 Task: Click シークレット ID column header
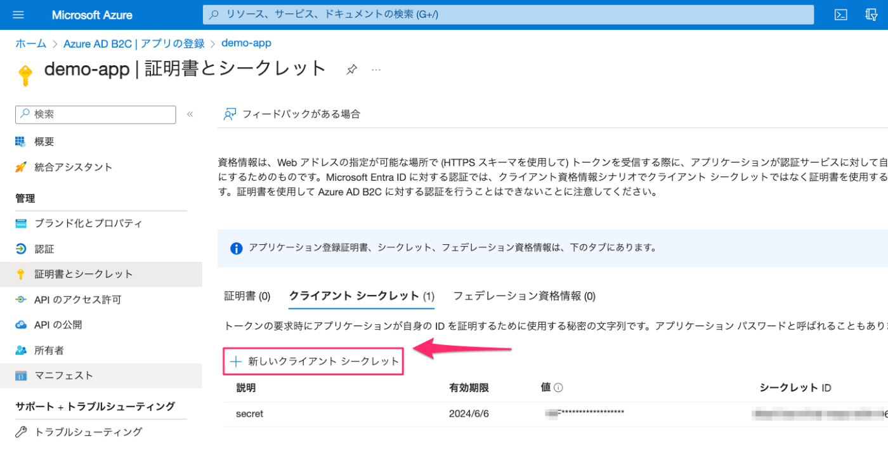click(795, 388)
